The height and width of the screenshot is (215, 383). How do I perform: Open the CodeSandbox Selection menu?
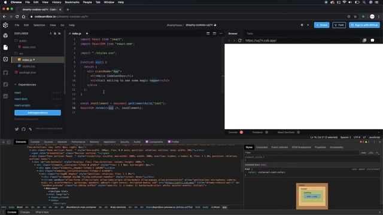coord(39,25)
